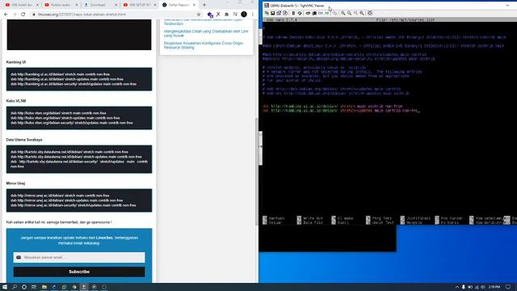Image resolution: width=517 pixels, height=291 pixels.
Task: Click the last TightVNC zoom magnifier icon
Action: pyautogui.click(x=362, y=13)
